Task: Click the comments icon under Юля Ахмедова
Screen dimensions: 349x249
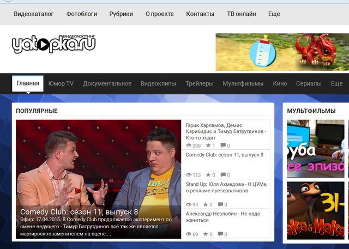Action: point(220,204)
